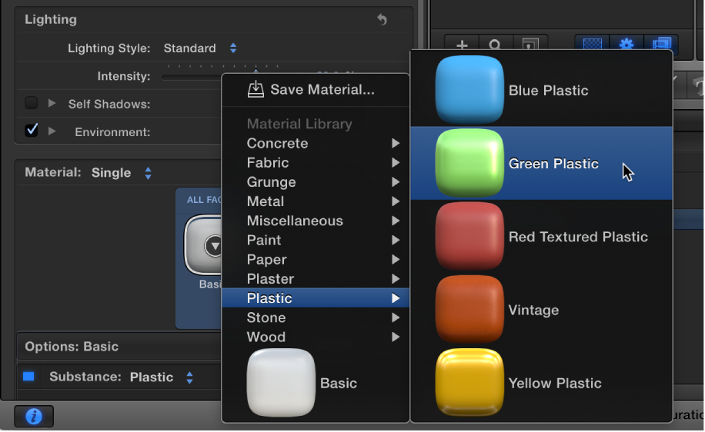The width and height of the screenshot is (705, 432).
Task: Uncheck the Environment checkbox
Action: pyautogui.click(x=31, y=131)
